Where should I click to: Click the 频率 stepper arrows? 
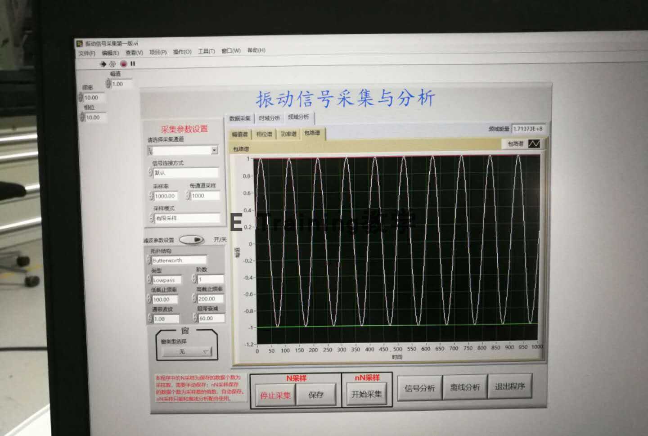(81, 97)
